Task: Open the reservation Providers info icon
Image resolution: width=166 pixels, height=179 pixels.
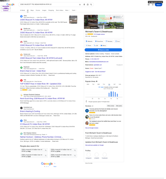Action: click(x=122, y=65)
